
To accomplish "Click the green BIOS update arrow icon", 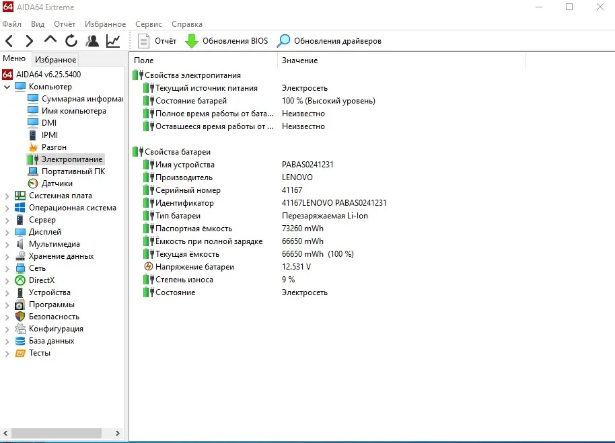I will [x=191, y=41].
